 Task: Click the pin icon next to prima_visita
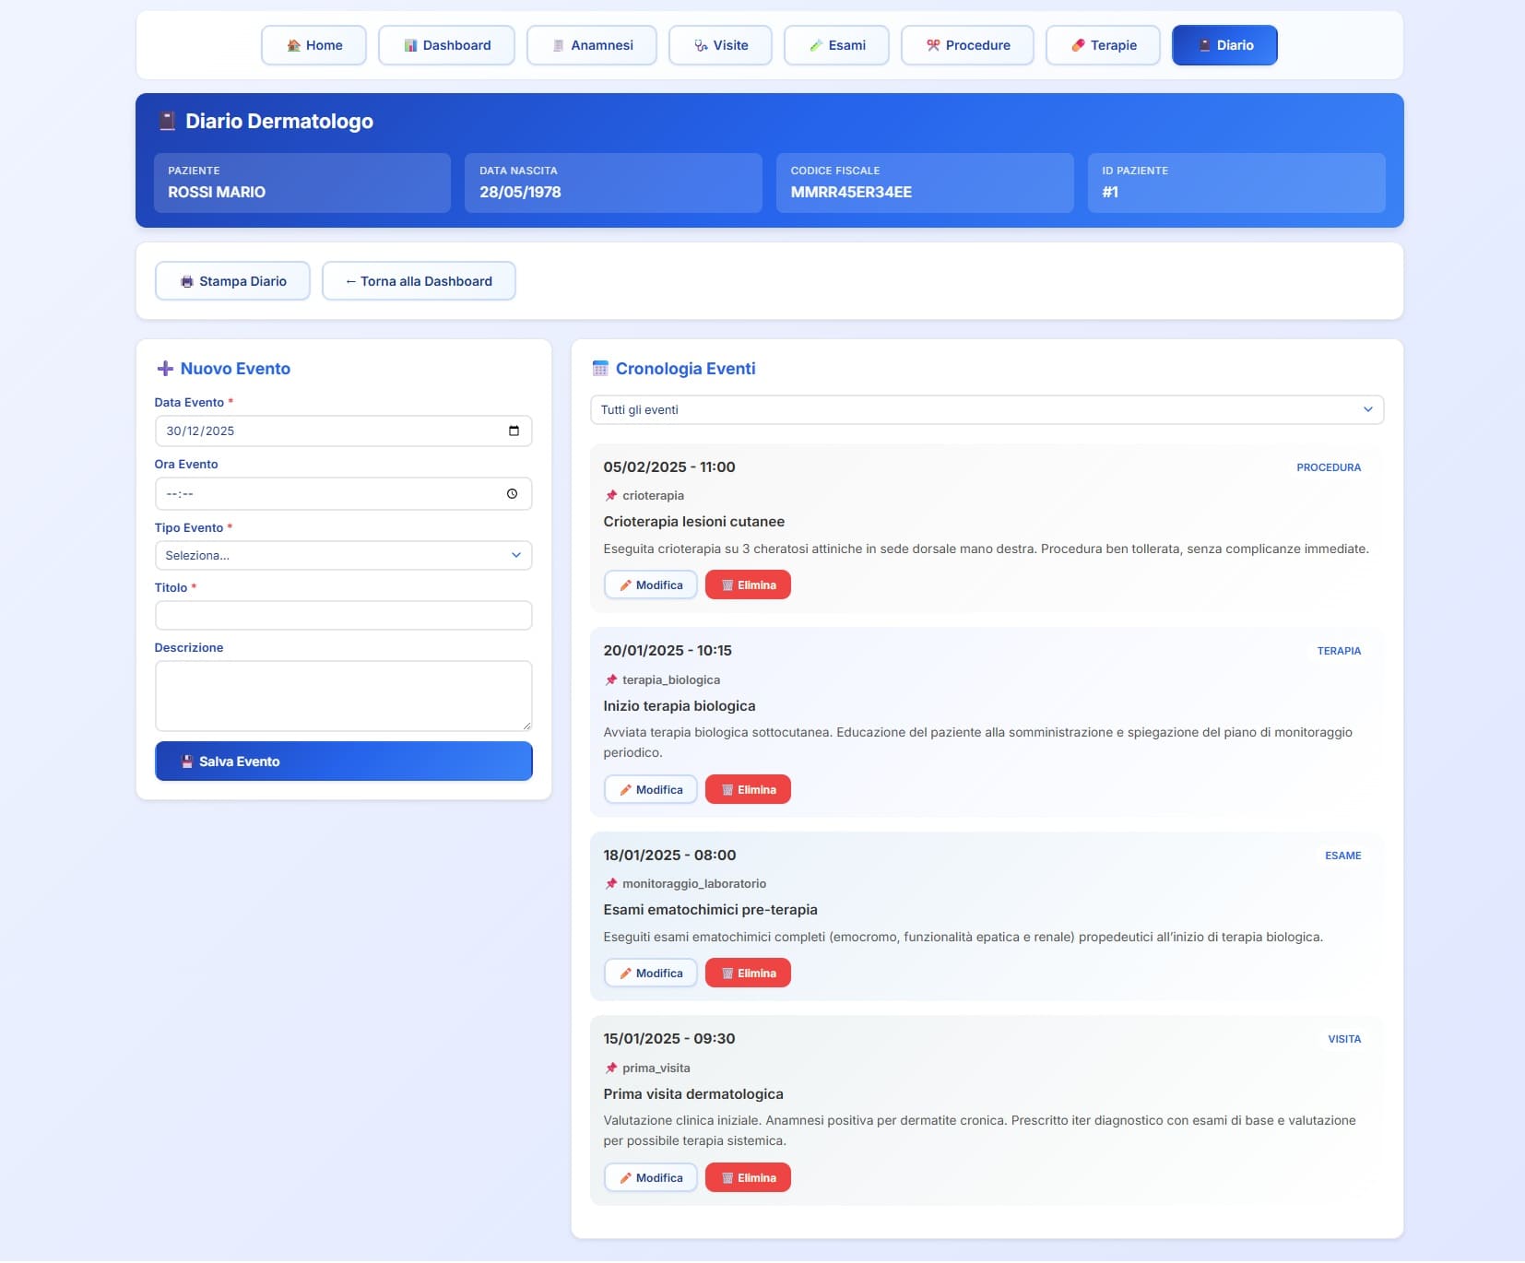pos(610,1068)
